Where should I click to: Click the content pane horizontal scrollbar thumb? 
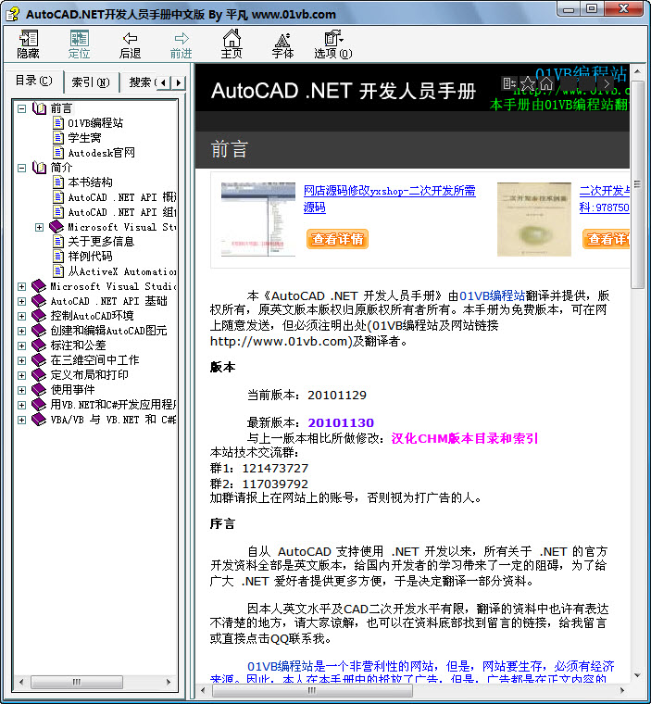point(312,690)
